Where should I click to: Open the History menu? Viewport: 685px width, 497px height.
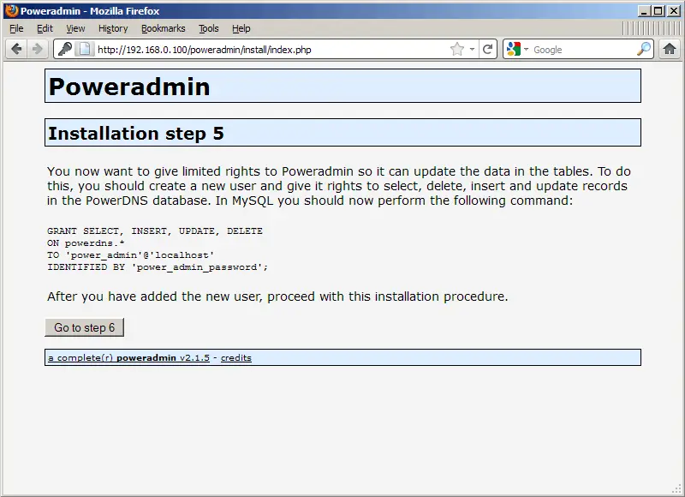[113, 28]
